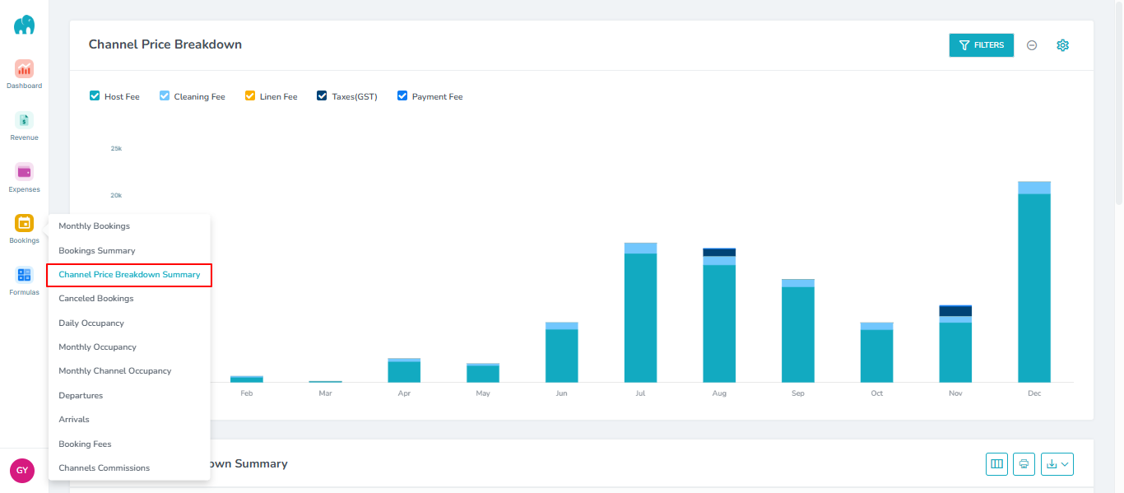Click the June bar in chart
The height and width of the screenshot is (493, 1124).
tap(562, 352)
